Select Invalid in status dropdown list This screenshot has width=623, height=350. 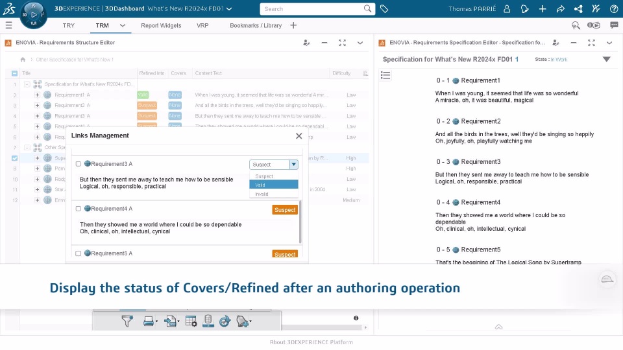(274, 194)
